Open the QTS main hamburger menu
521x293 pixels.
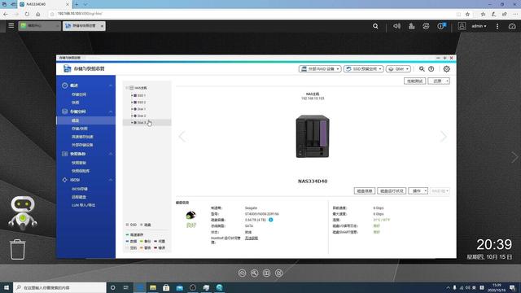tap(11, 25)
